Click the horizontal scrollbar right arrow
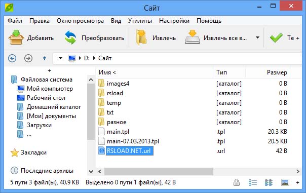The height and width of the screenshot is (193, 306). 297,171
